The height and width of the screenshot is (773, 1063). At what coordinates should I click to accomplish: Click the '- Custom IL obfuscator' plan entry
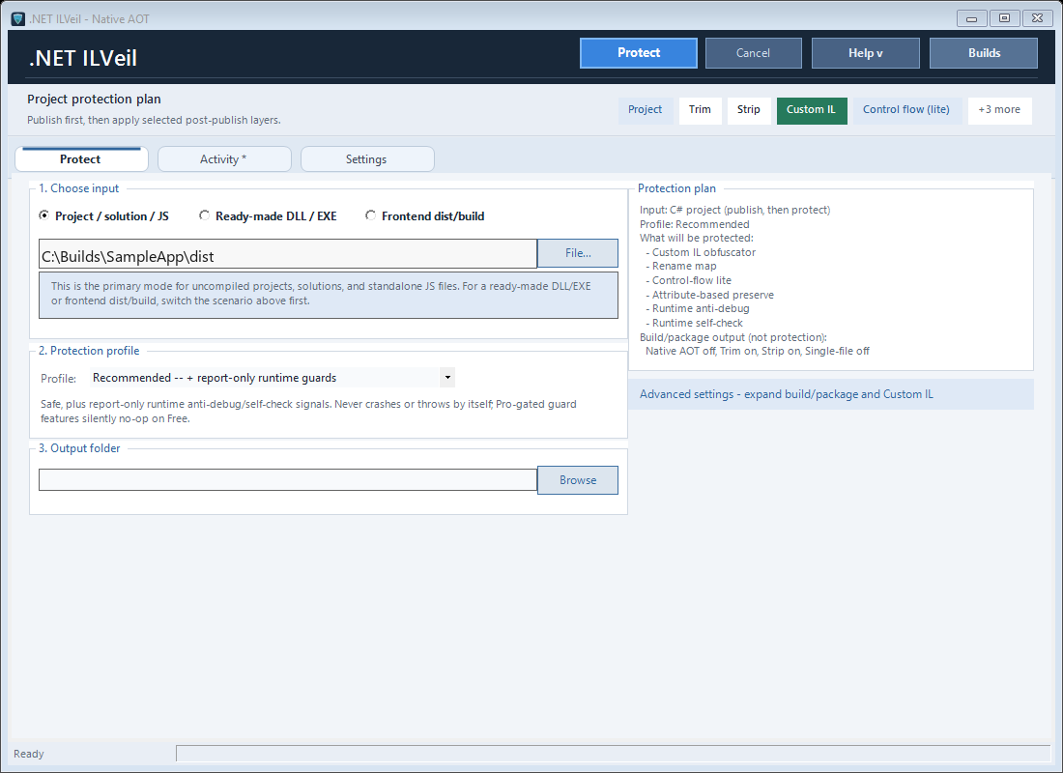point(701,252)
